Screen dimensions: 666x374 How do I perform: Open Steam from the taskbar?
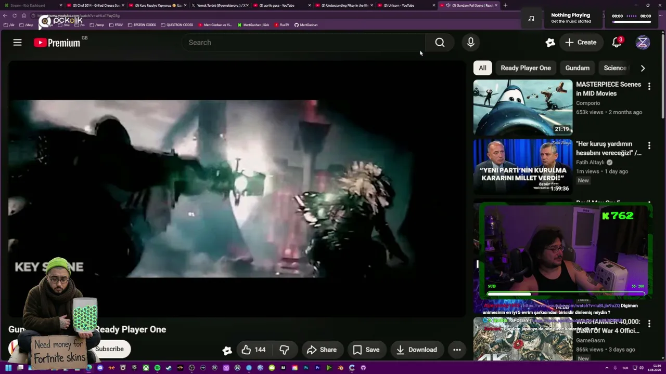pyautogui.click(x=169, y=368)
